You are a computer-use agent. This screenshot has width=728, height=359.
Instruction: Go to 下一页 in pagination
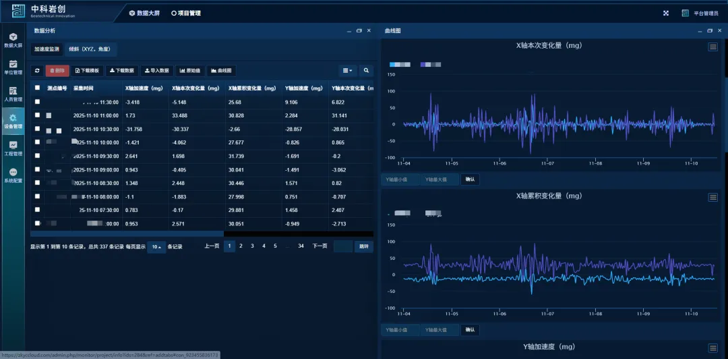click(320, 246)
